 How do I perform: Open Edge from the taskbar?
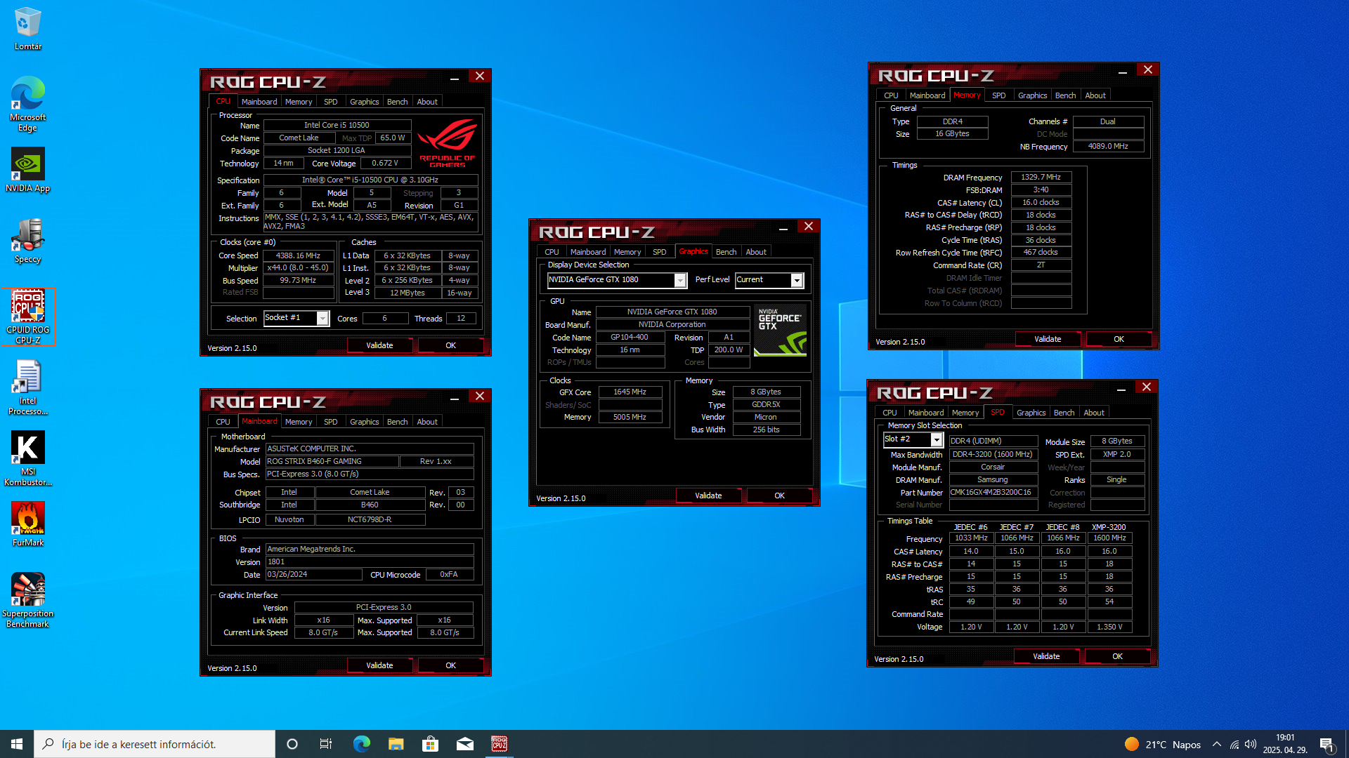pyautogui.click(x=361, y=744)
